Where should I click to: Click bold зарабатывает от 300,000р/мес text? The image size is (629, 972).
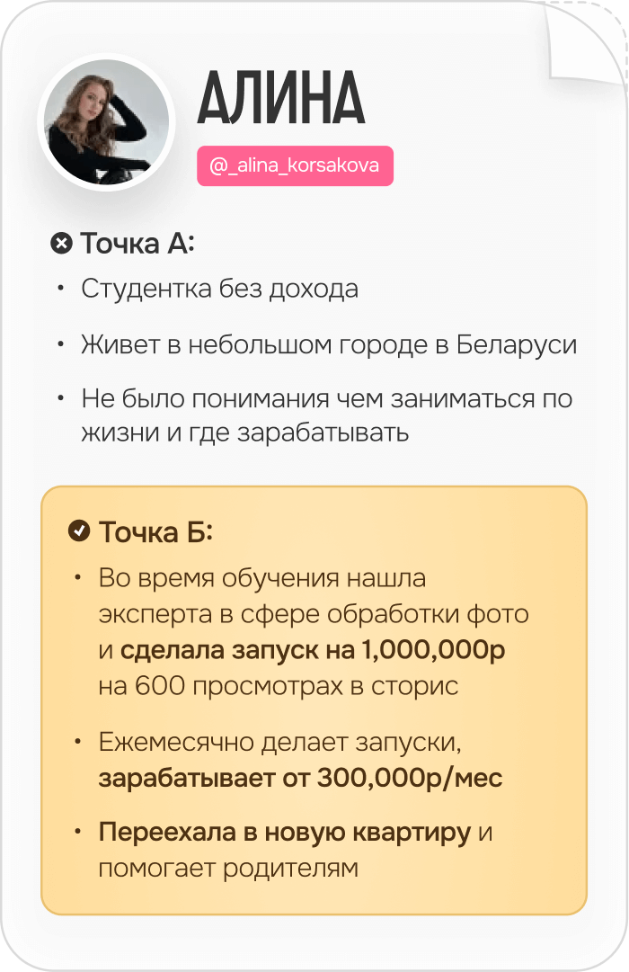point(300,778)
